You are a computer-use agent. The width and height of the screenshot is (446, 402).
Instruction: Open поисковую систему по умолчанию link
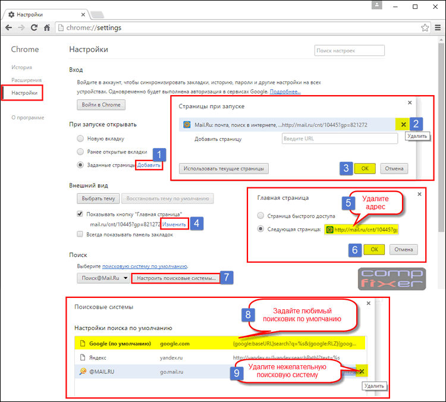(x=145, y=266)
